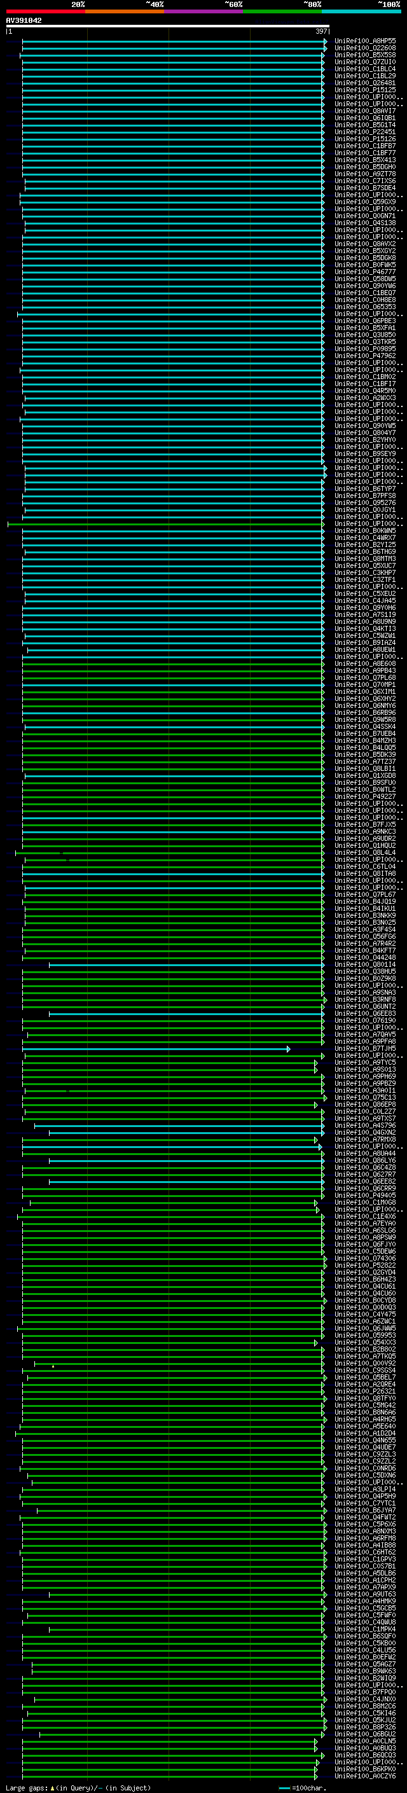Click the UniRef100_Q804Y7 label
The image size is (407, 1793).
[365, 433]
